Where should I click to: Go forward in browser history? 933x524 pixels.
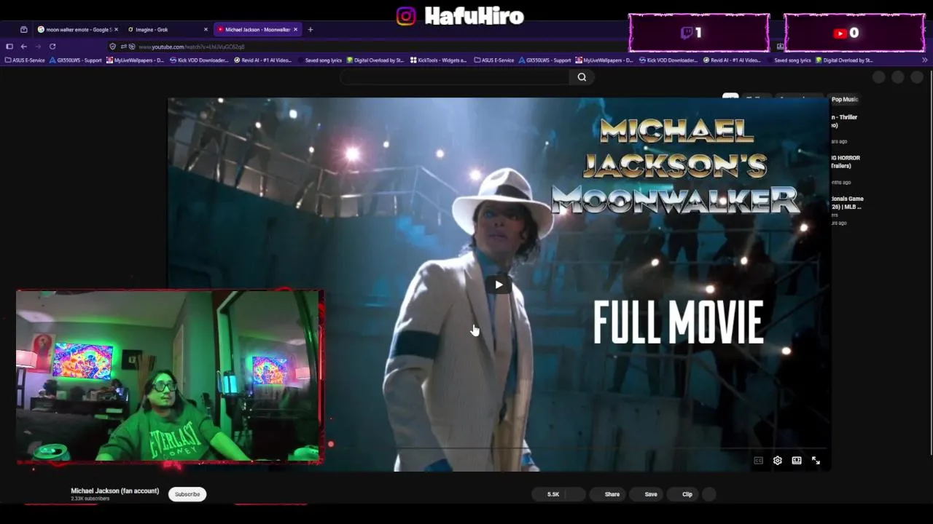click(37, 47)
